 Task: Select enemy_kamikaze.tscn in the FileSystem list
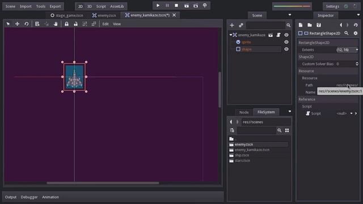point(252,150)
